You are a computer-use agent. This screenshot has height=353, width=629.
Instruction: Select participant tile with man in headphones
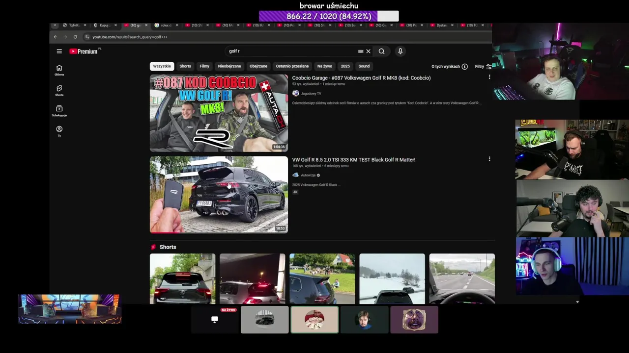pos(364,320)
